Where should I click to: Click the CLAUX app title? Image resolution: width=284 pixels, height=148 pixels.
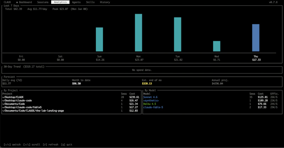(7, 2)
